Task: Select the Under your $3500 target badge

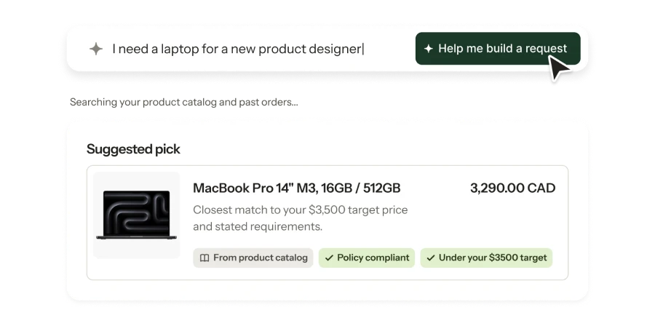Action: tap(486, 258)
